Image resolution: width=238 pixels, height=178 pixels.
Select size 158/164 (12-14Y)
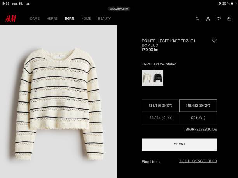pos(161,118)
